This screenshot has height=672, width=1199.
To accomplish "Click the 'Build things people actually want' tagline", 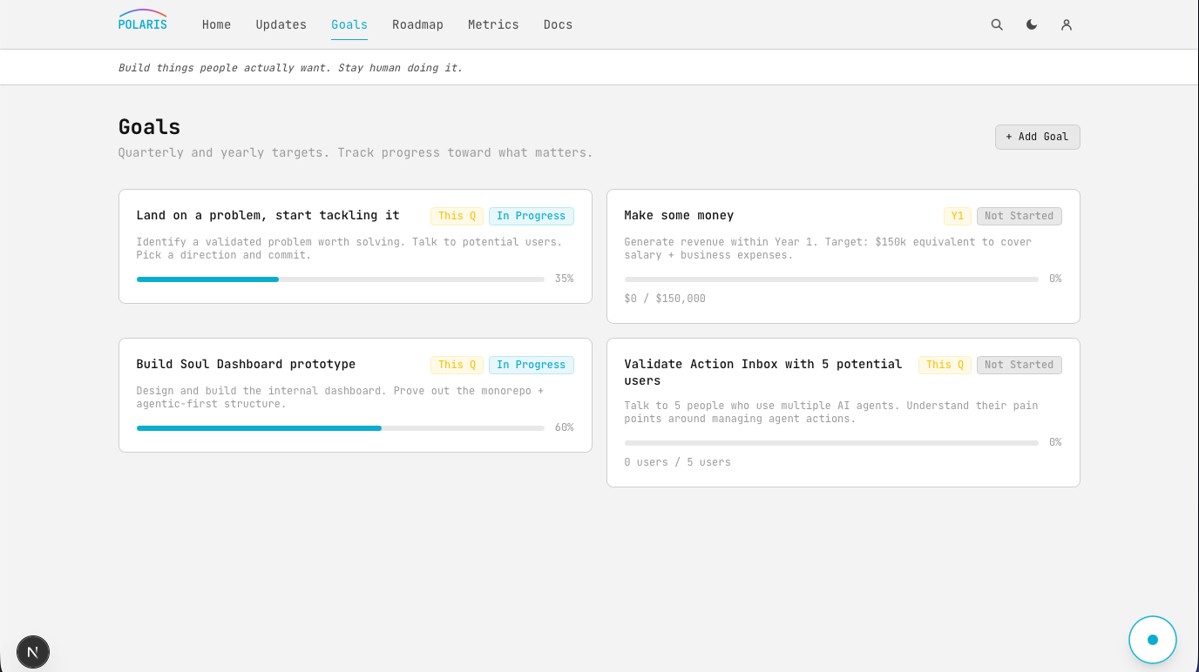I will tap(291, 68).
